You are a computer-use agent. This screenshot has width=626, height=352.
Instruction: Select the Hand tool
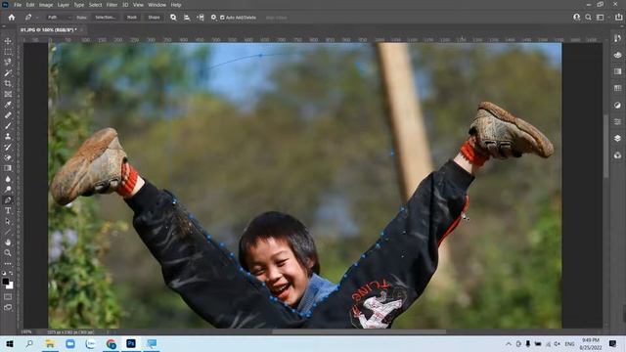tap(8, 242)
